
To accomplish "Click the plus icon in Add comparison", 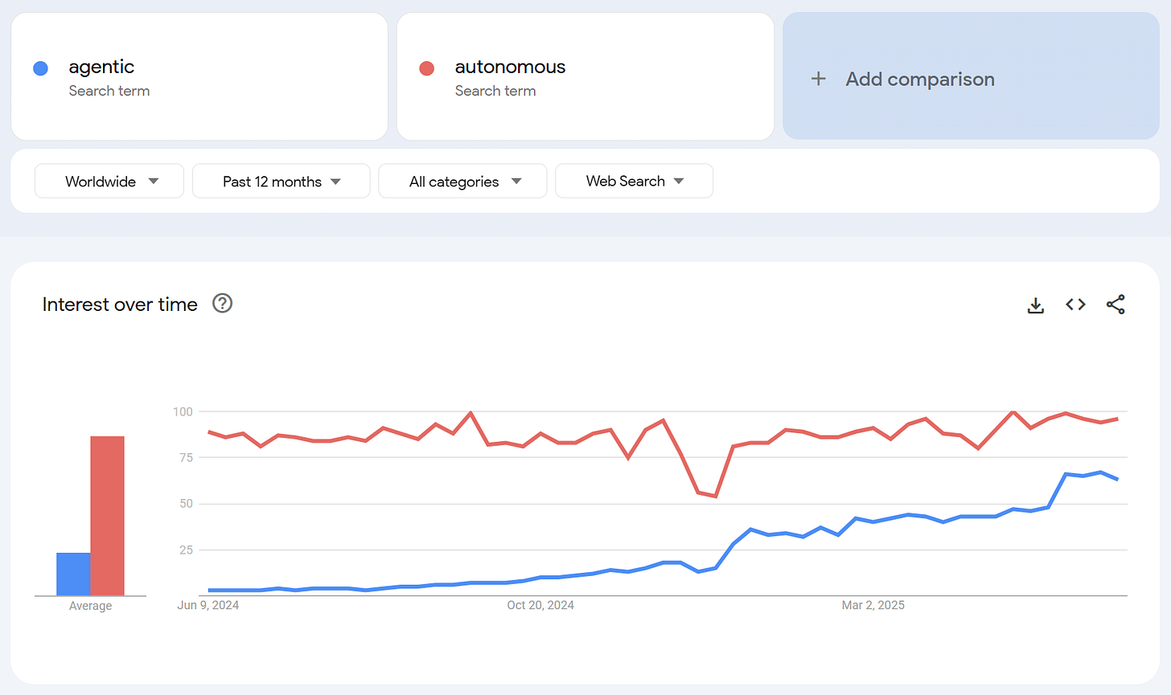I will 818,79.
